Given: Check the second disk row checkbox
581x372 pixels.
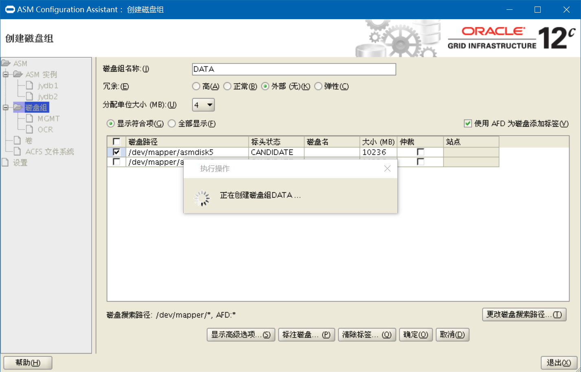Looking at the screenshot, I should click(x=116, y=162).
